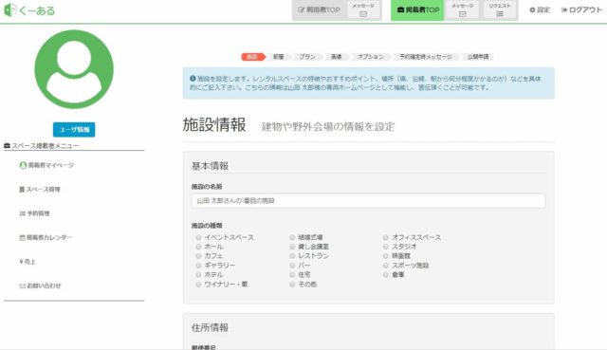Click the green user avatar picture
Image resolution: width=607 pixels, height=350 pixels.
pos(74,69)
